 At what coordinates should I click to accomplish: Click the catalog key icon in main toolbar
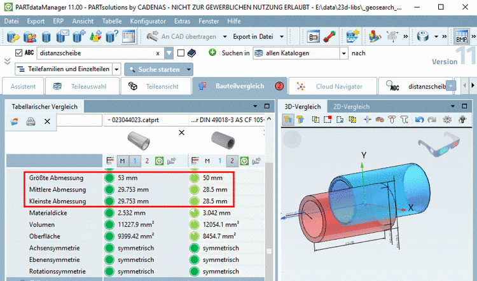click(x=13, y=36)
